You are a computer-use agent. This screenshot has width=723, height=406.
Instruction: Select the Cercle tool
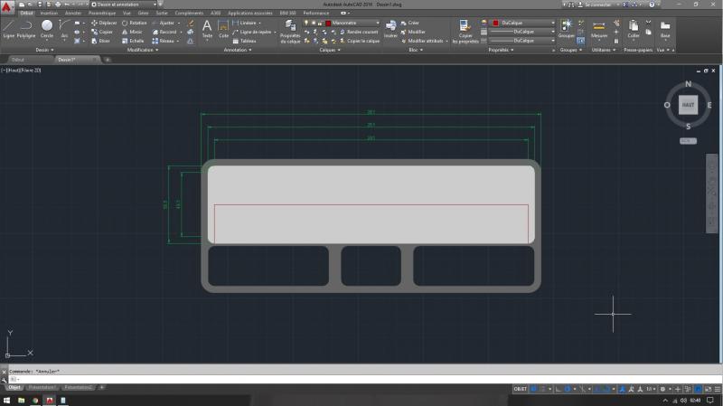[x=47, y=28]
